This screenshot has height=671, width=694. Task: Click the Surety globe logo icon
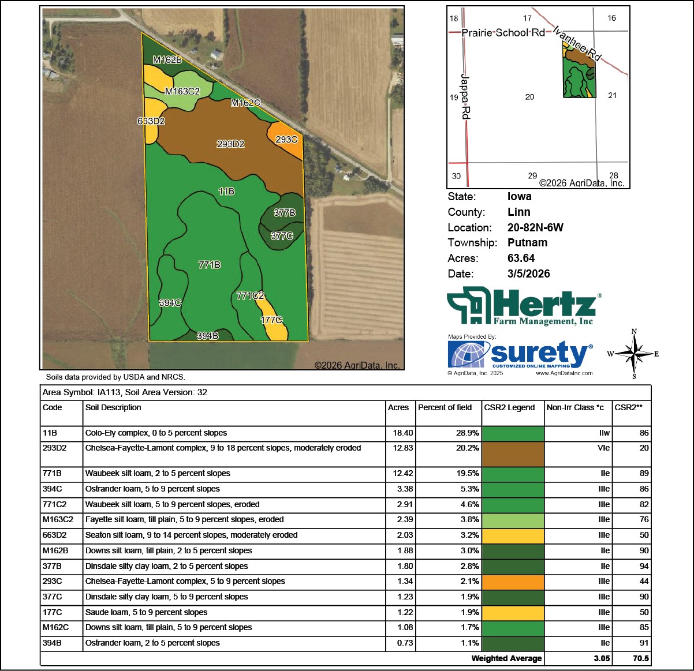[468, 354]
